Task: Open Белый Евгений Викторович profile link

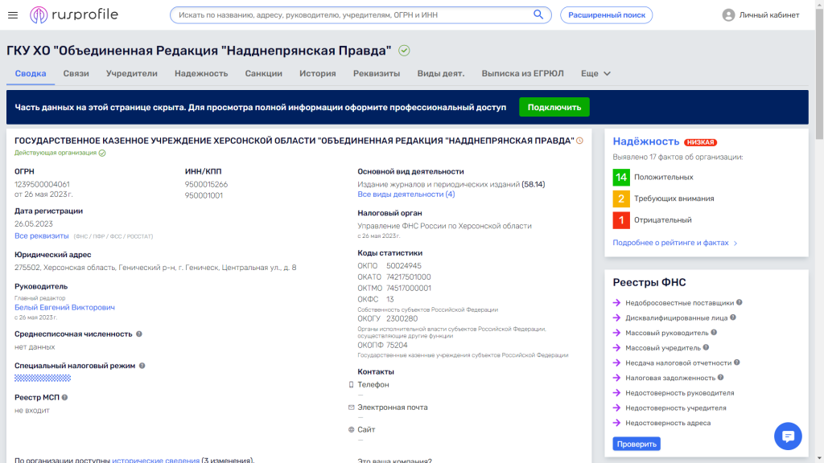Action: click(64, 307)
